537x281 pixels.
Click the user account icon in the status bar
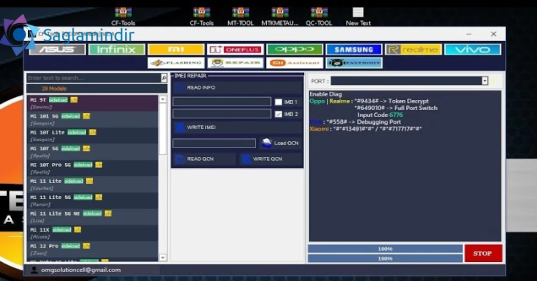pyautogui.click(x=34, y=270)
